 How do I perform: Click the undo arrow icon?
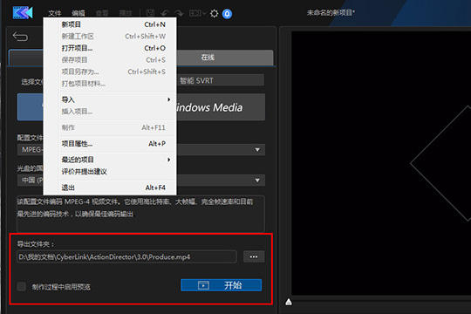pos(165,13)
